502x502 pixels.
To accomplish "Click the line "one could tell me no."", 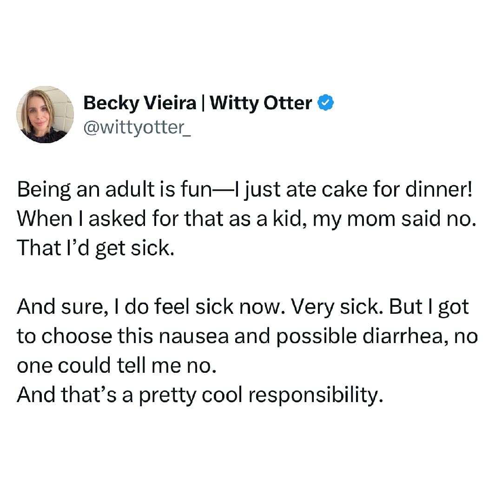I will tap(117, 366).
